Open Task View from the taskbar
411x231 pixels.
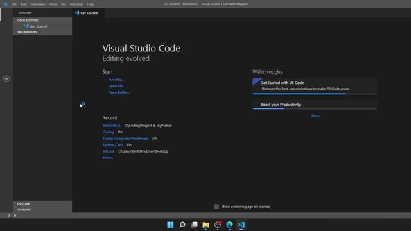(x=194, y=225)
